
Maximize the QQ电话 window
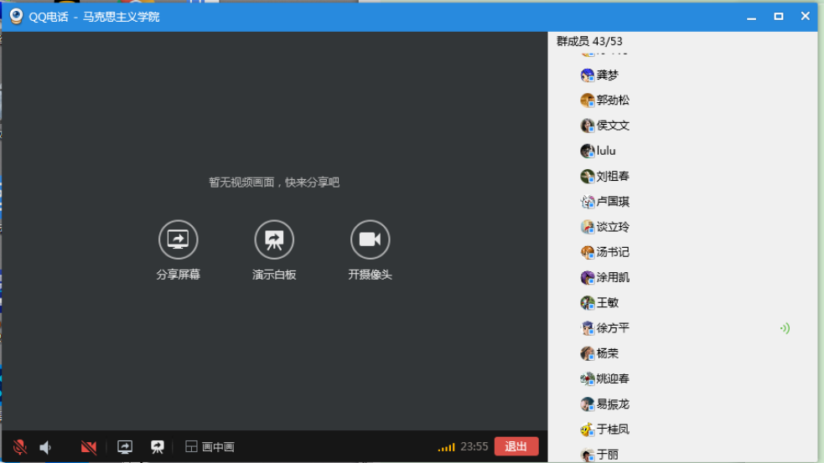click(x=779, y=16)
